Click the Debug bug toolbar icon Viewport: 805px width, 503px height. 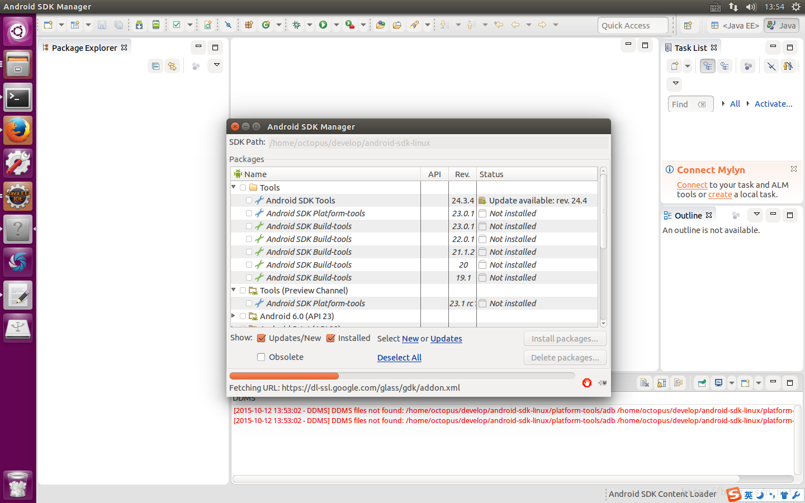click(296, 25)
